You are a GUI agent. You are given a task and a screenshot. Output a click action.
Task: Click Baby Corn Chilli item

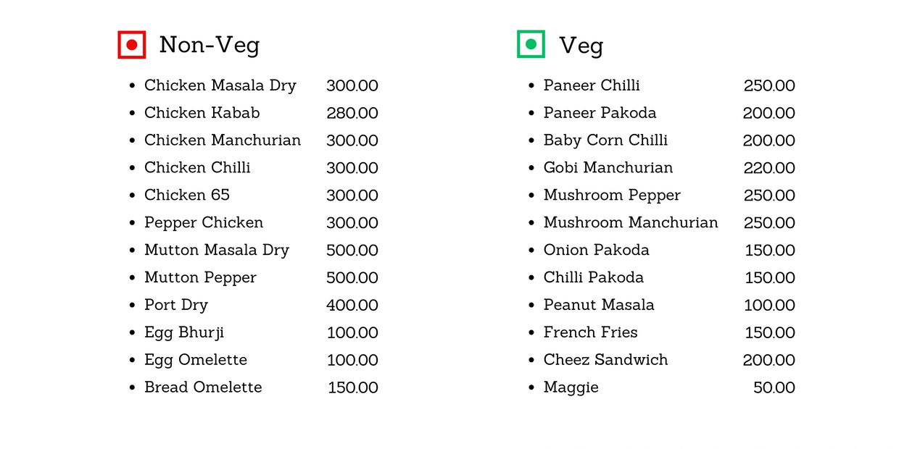pyautogui.click(x=605, y=140)
